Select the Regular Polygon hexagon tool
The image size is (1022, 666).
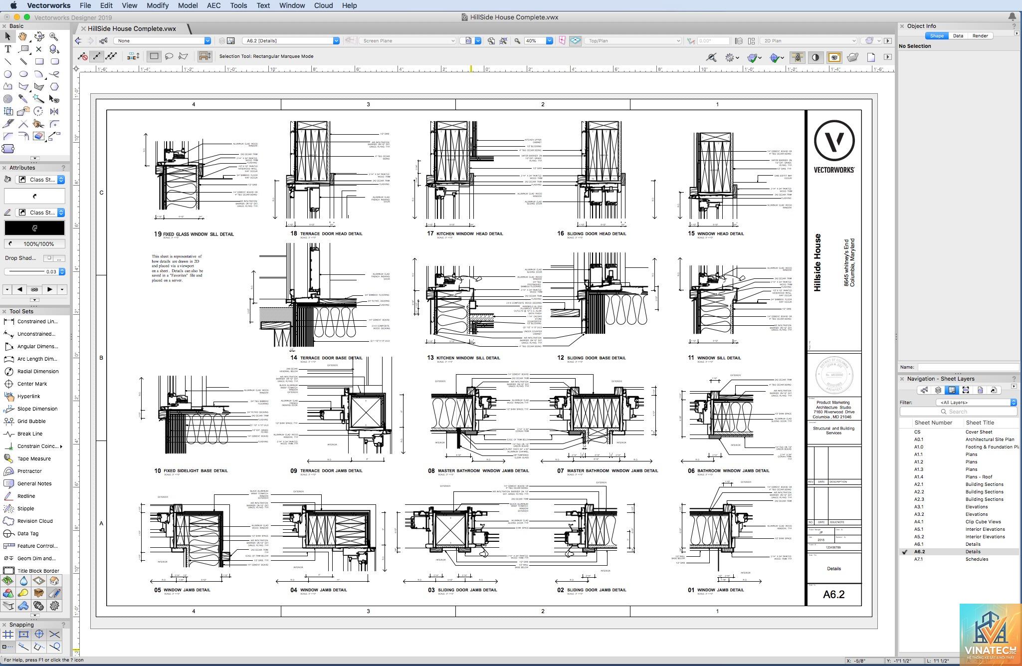tap(54, 86)
